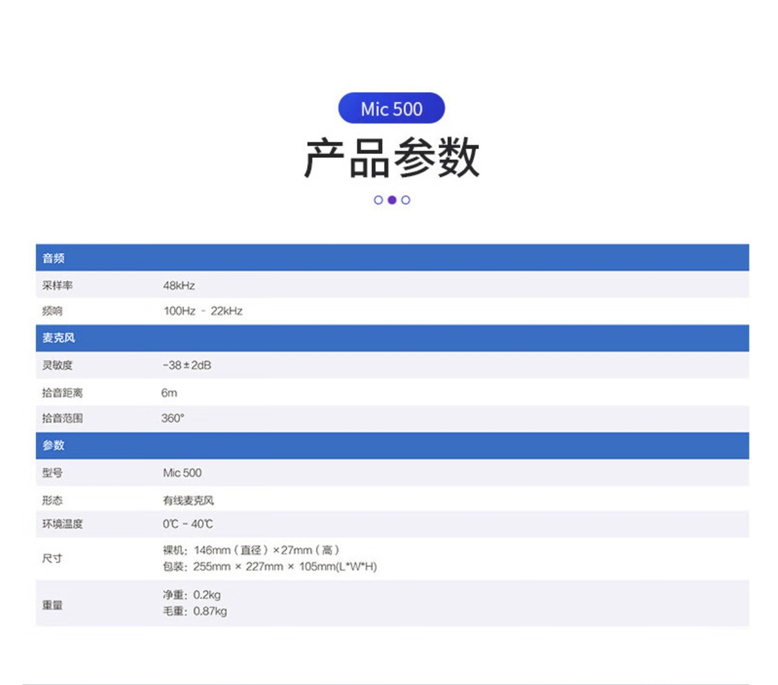This screenshot has width=778, height=685.
Task: Select the filled purple carousel dot
Action: coord(392,200)
